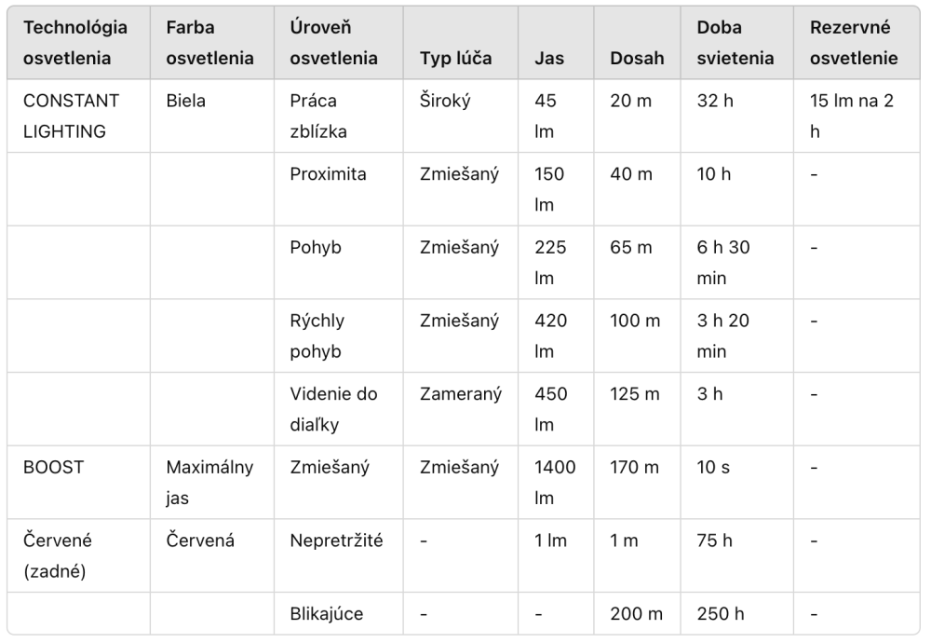931x643 pixels.
Task: Click the Typ lúča column header
Action: click(461, 43)
